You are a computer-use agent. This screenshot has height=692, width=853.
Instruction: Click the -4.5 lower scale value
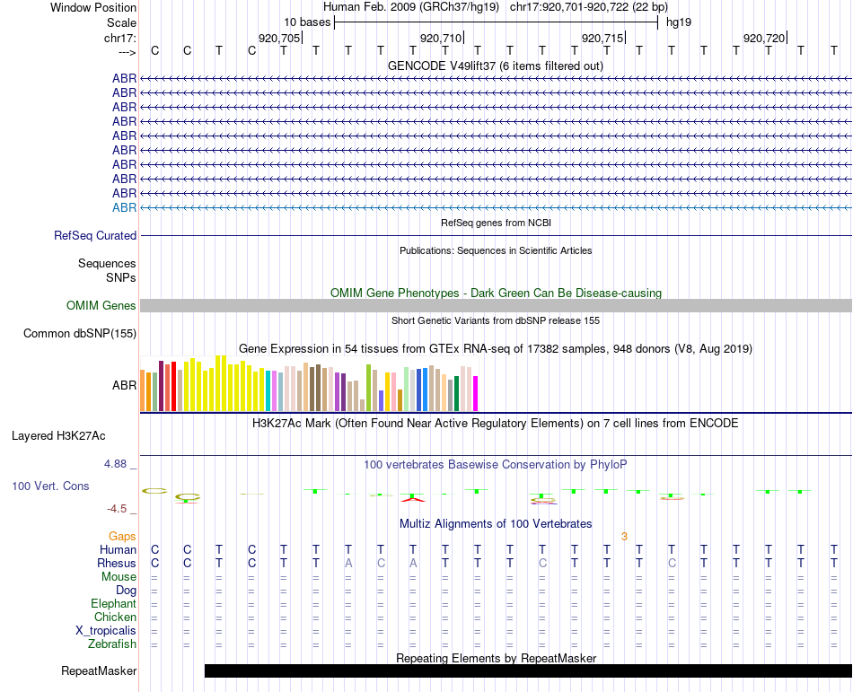(x=117, y=509)
